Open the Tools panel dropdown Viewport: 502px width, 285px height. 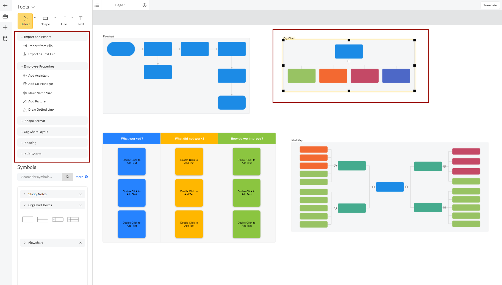(26, 7)
